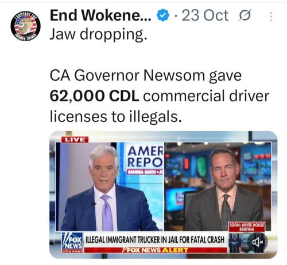Viewport: 287px width, 265px height.
Task: Play video via the gray-haired anchor frame
Action: coord(110,187)
